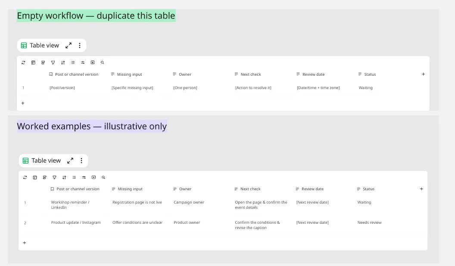This screenshot has height=266, width=455.
Task: Click sort arrows icon in Empty workflow toolbar
Action: coord(63,62)
